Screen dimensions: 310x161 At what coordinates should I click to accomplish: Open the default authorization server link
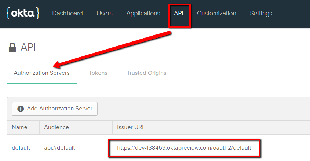pos(21,148)
